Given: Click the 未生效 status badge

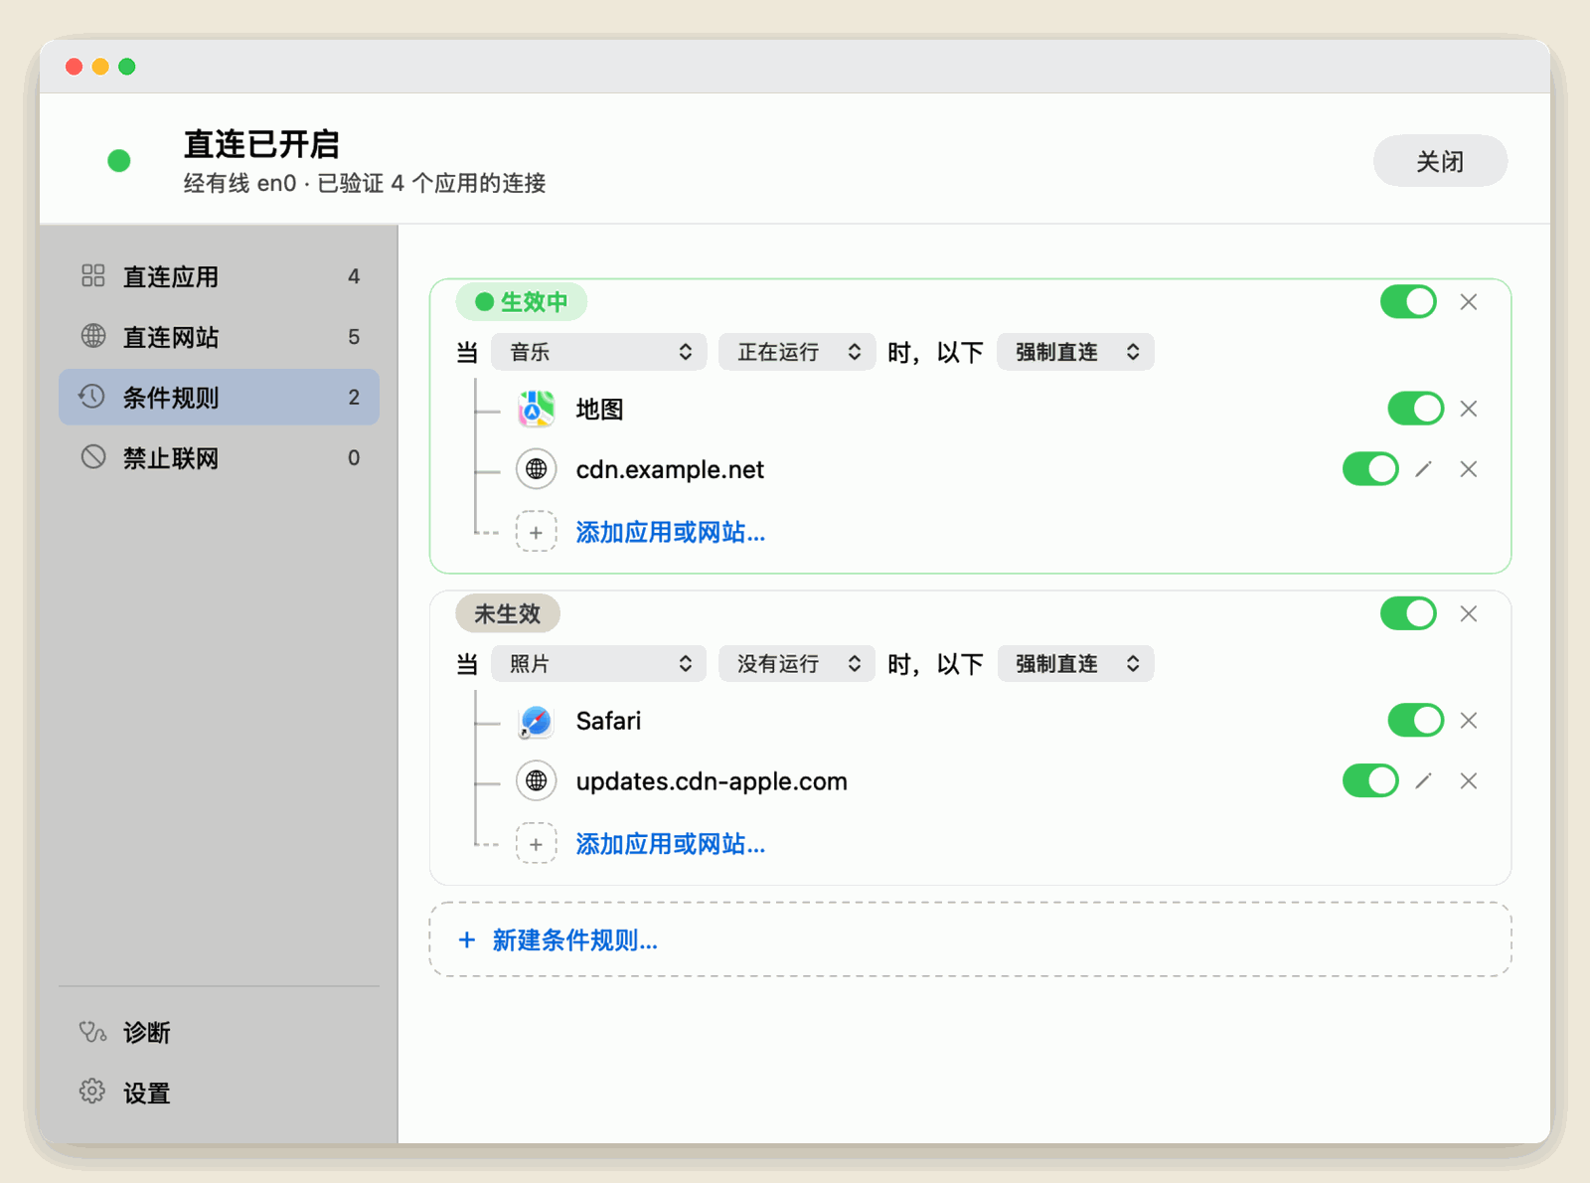Looking at the screenshot, I should (508, 614).
